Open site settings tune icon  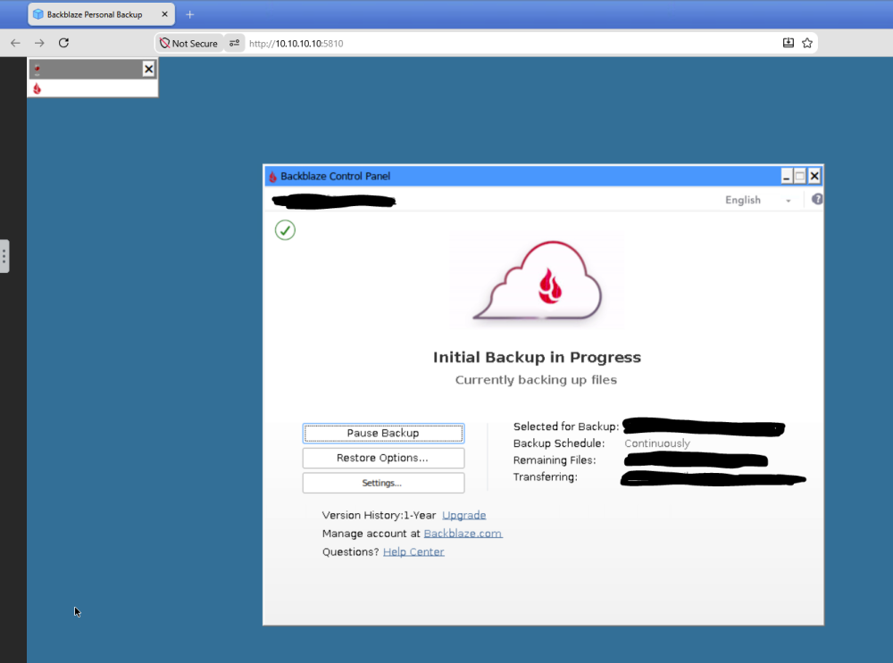[x=234, y=43]
